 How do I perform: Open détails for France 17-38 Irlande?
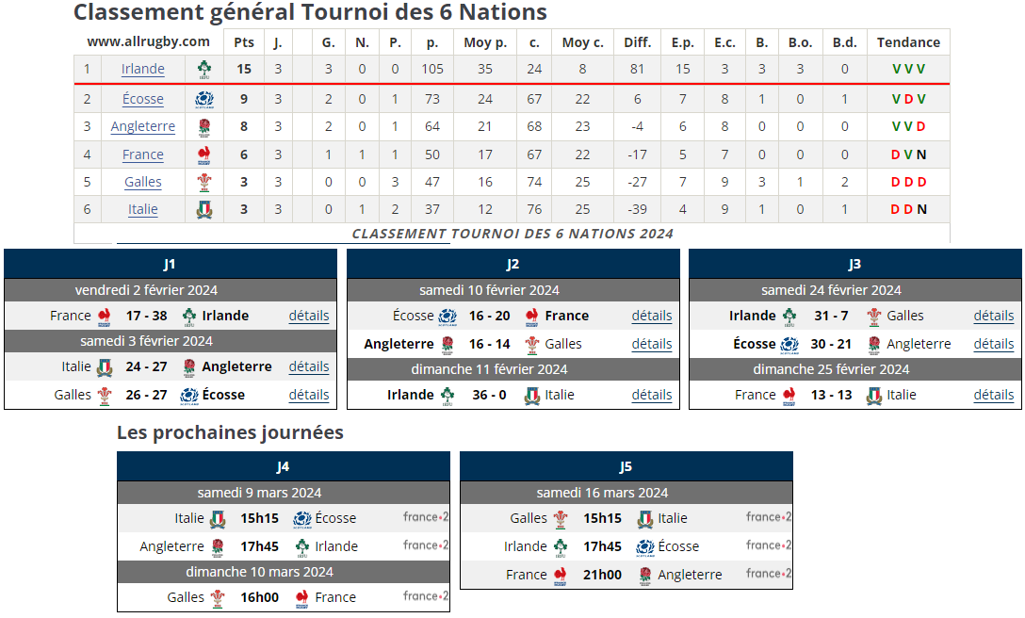(309, 316)
